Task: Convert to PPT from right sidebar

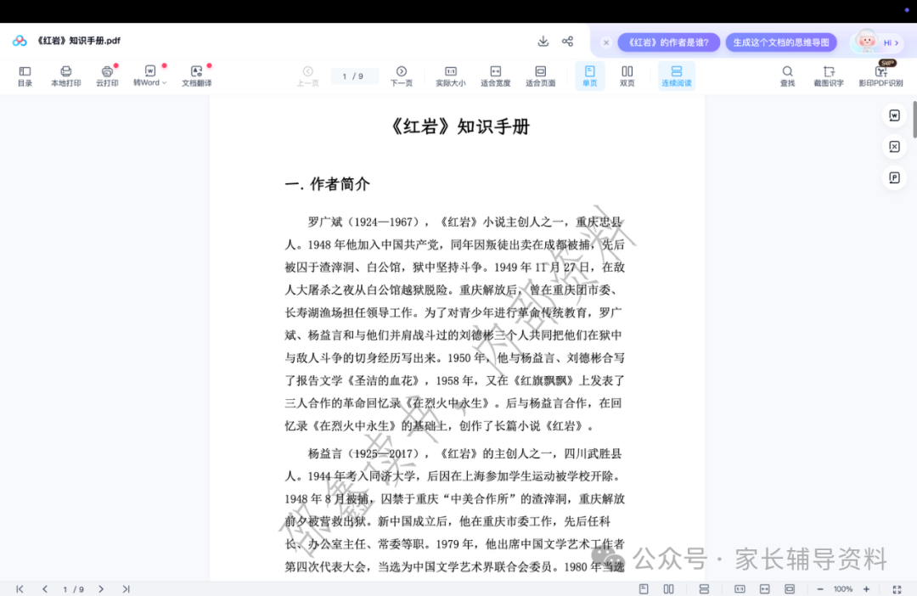Action: tap(894, 177)
